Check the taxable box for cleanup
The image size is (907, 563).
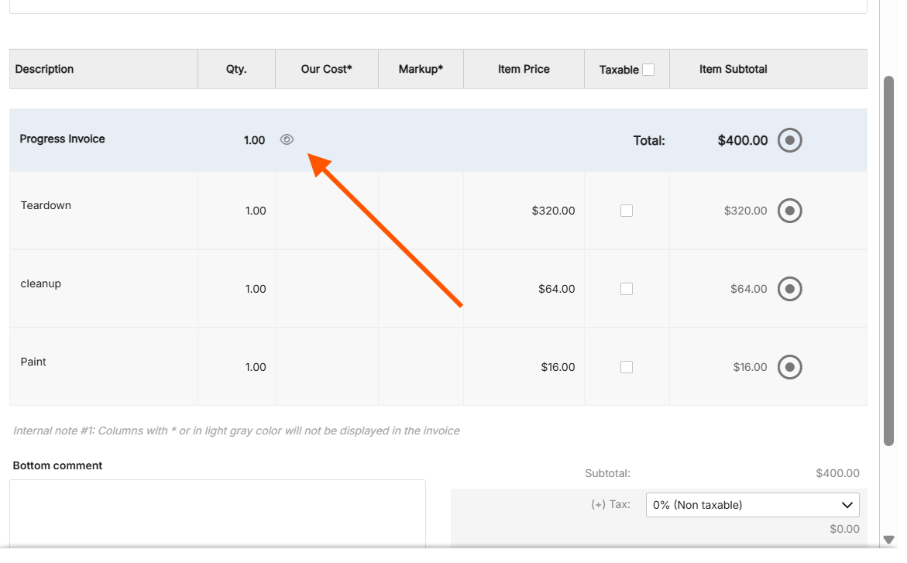click(627, 289)
